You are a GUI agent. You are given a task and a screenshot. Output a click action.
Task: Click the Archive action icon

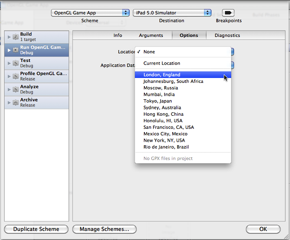16,102
